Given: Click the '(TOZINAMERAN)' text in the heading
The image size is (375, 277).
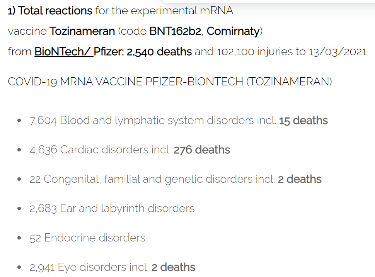Looking at the screenshot, I should click(x=289, y=82).
